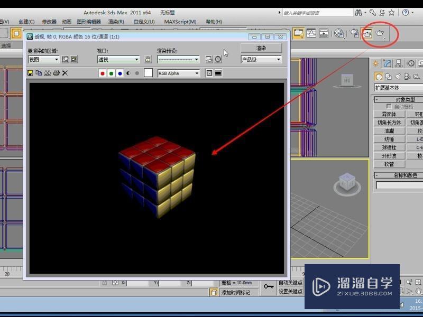Open the viewport dropdown showing 透视
Screen dimensions: 423x317
(118, 59)
